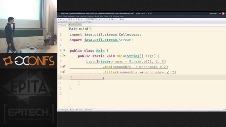Open the Help menu

coord(122,17)
